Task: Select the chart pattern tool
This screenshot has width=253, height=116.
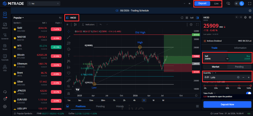Action: pos(69,61)
